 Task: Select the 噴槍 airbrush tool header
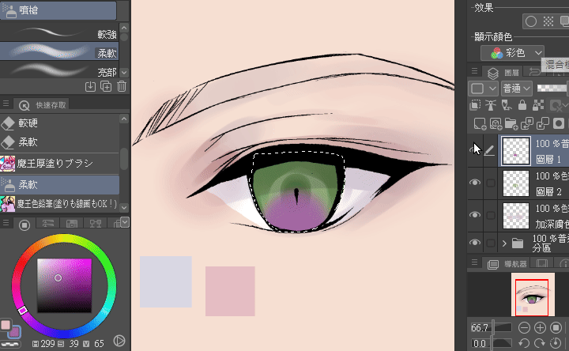click(x=58, y=10)
